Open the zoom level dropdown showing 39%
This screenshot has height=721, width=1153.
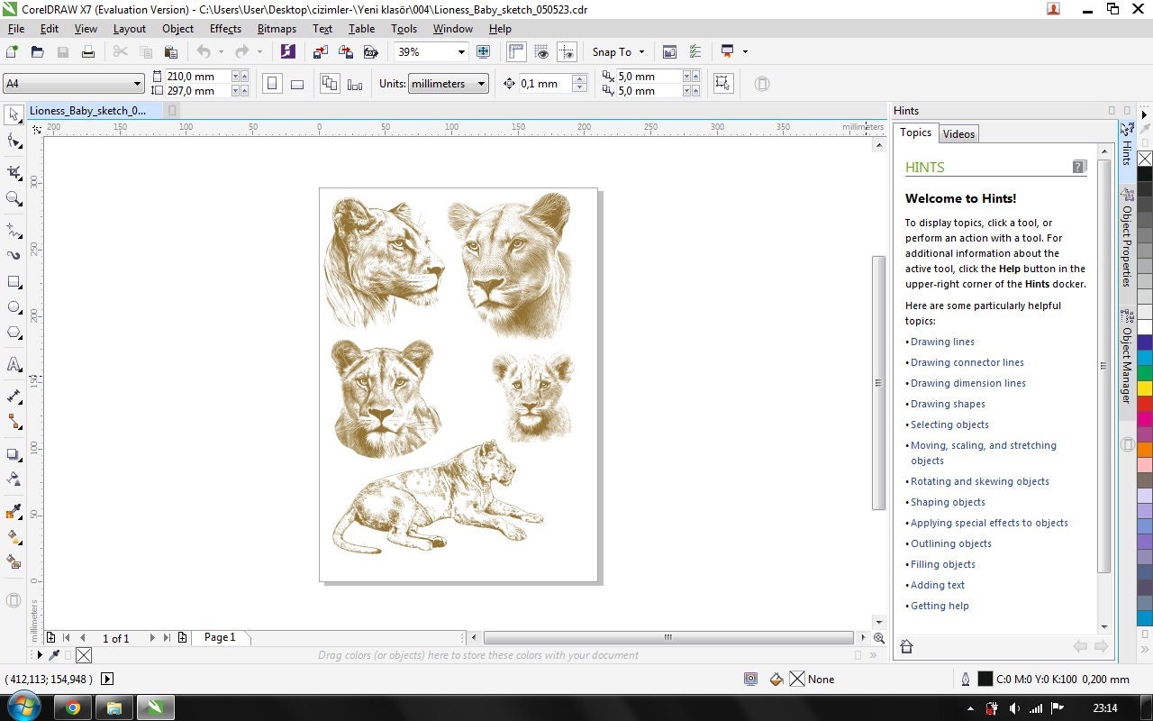(460, 52)
